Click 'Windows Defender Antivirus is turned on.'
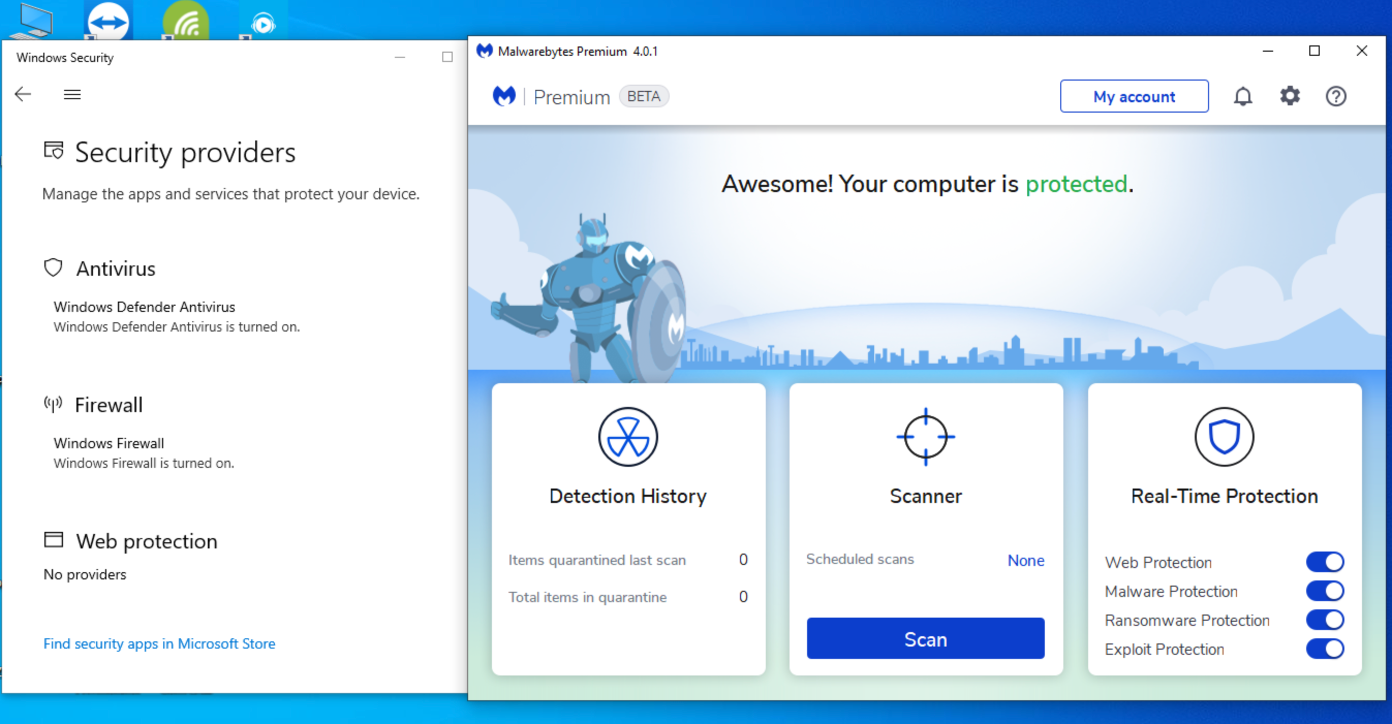1392x724 pixels. coord(176,327)
